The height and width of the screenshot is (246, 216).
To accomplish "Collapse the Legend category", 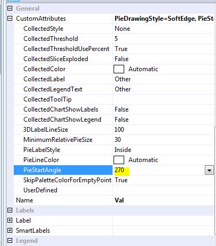I will 10,241.
